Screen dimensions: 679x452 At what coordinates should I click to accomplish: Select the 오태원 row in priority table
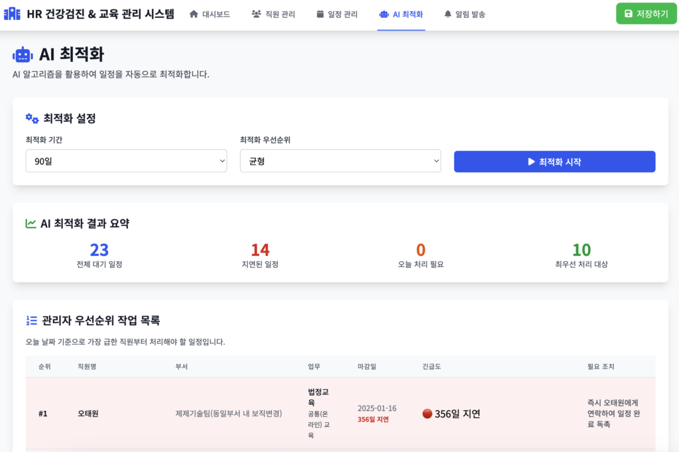click(x=88, y=414)
